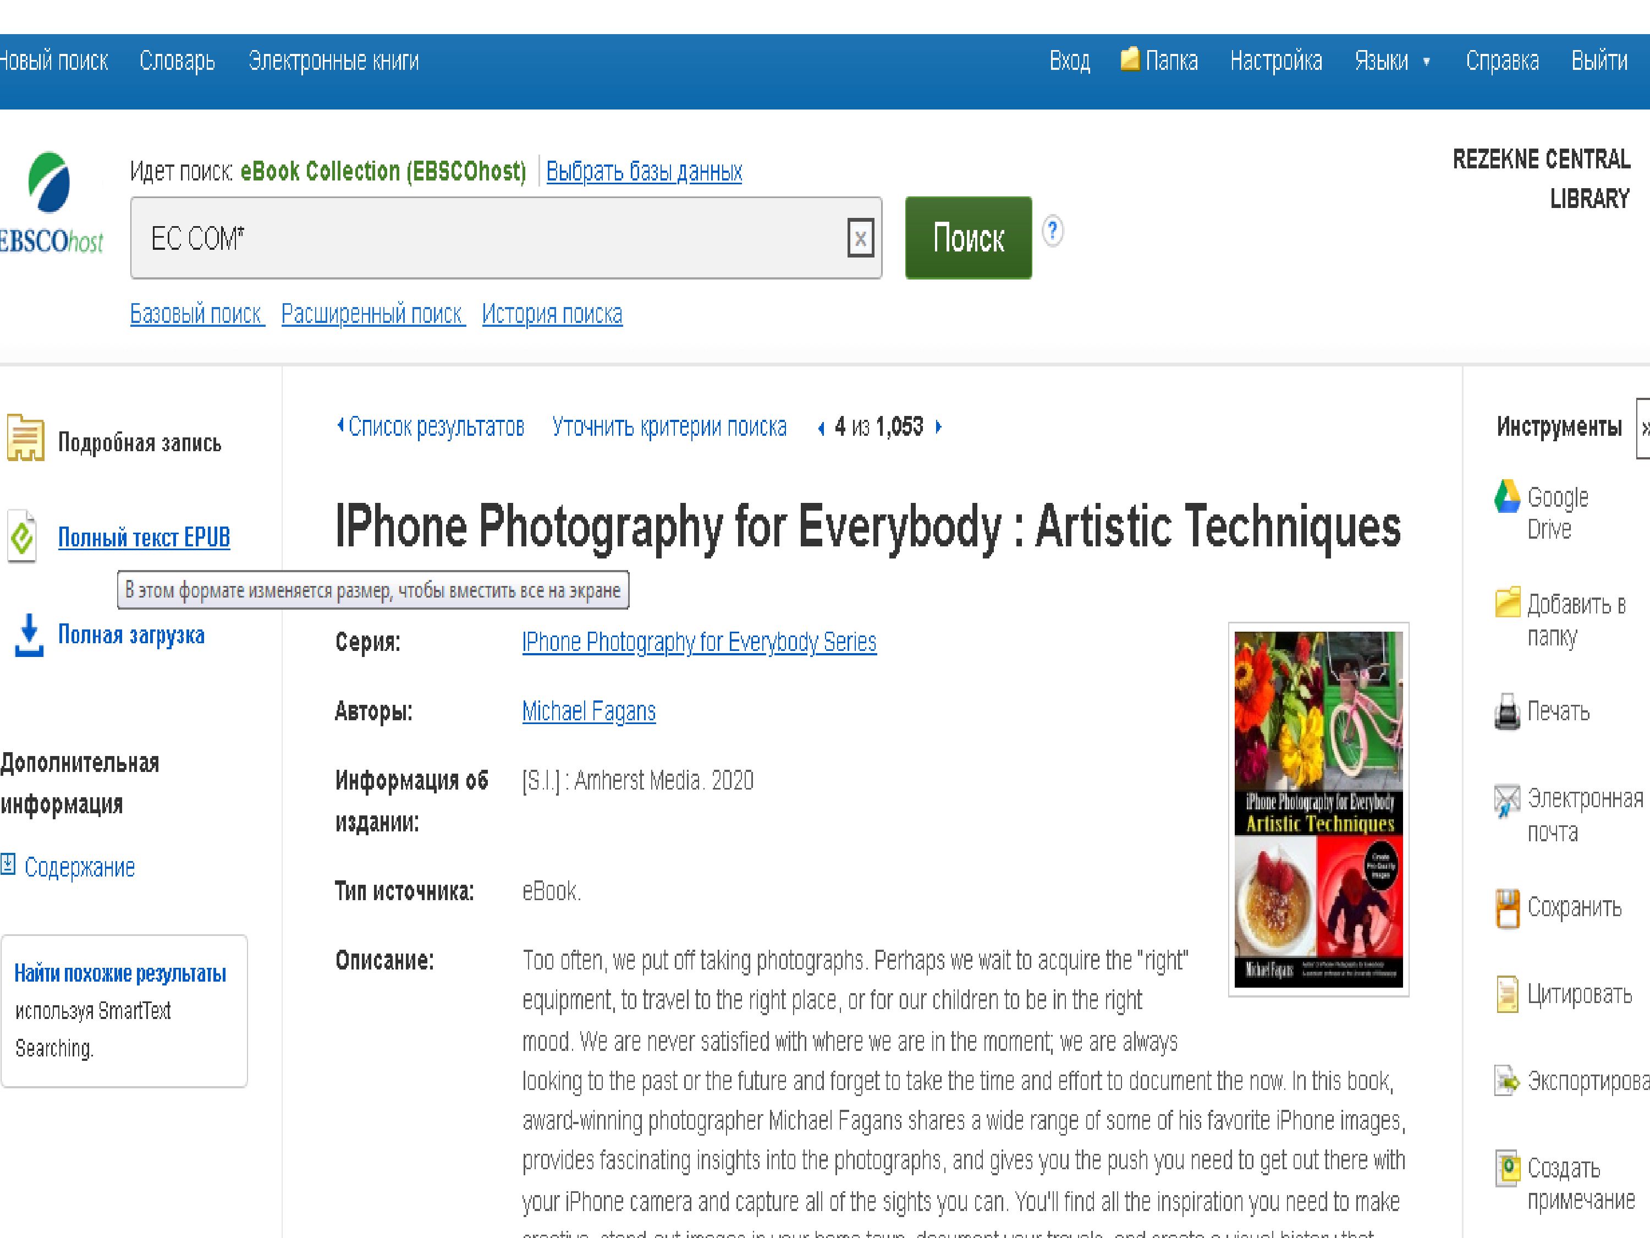
Task: Open series IPhone Photography for Everybody Series
Action: pos(699,643)
